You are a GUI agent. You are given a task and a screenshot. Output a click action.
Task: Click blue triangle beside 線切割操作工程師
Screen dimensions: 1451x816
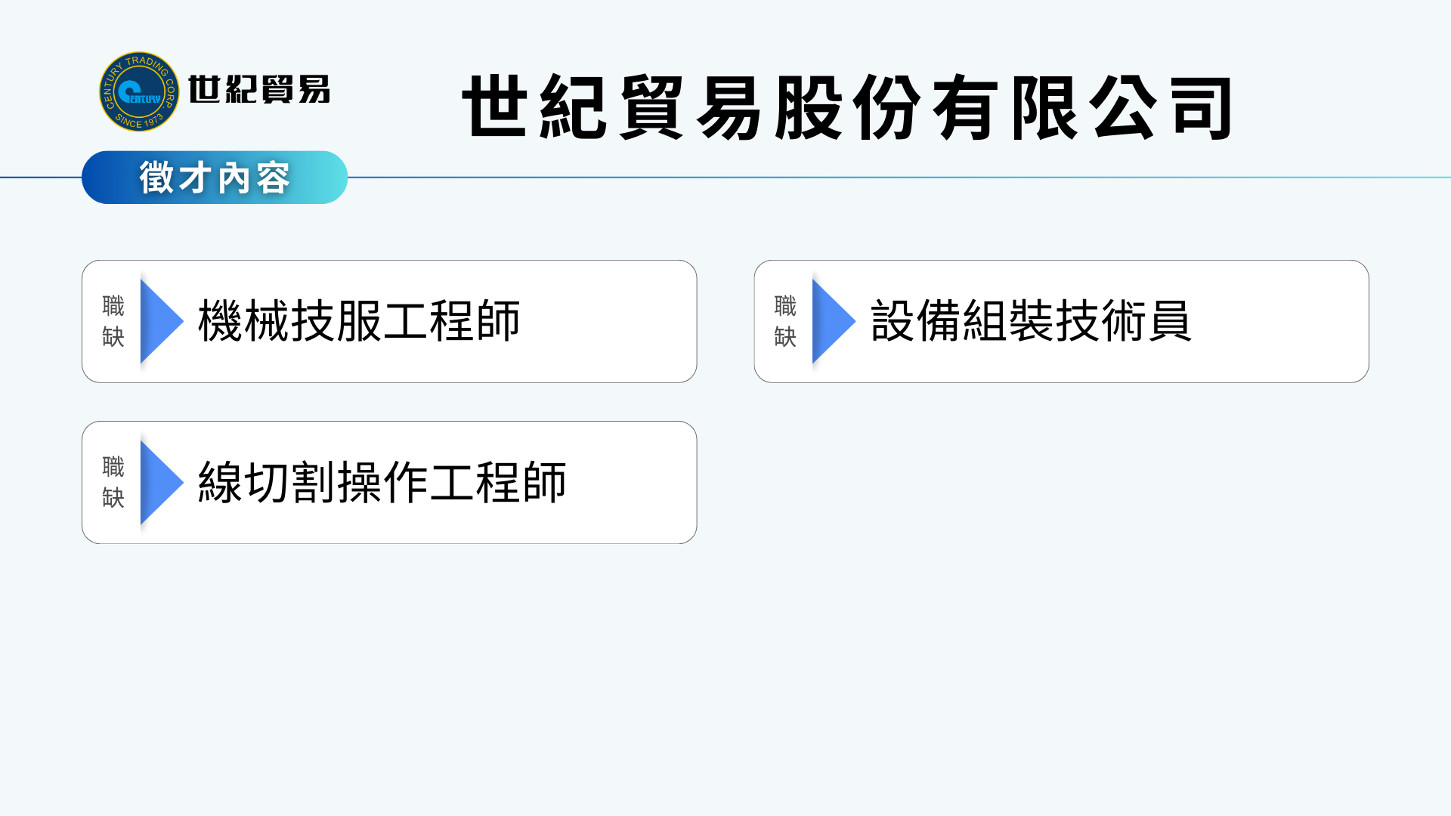pyautogui.click(x=159, y=482)
